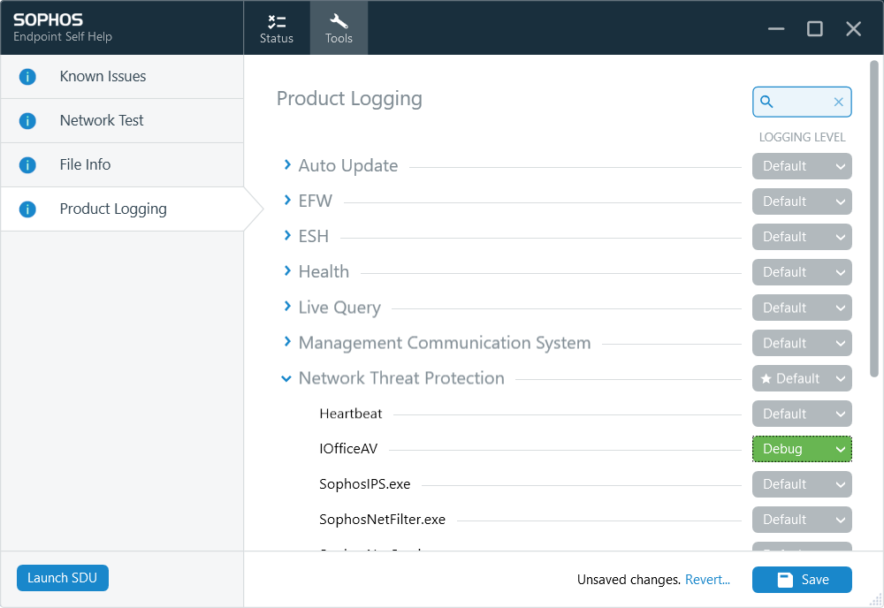Clear the search box with X icon

click(838, 103)
